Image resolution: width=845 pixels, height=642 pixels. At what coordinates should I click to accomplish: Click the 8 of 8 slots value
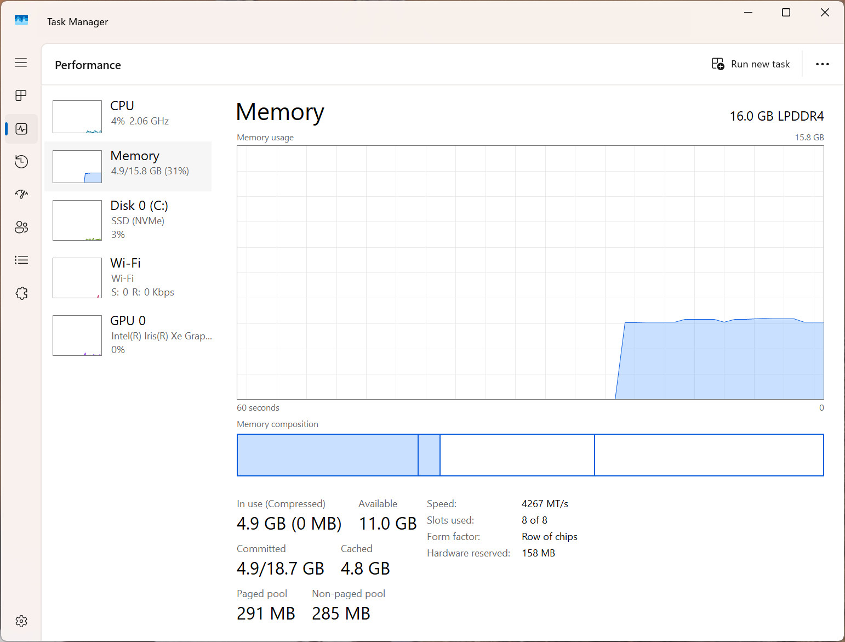(x=534, y=520)
